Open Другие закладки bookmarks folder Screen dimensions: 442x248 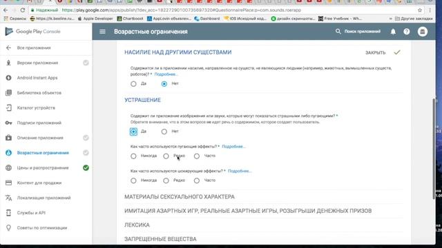[x=414, y=19]
